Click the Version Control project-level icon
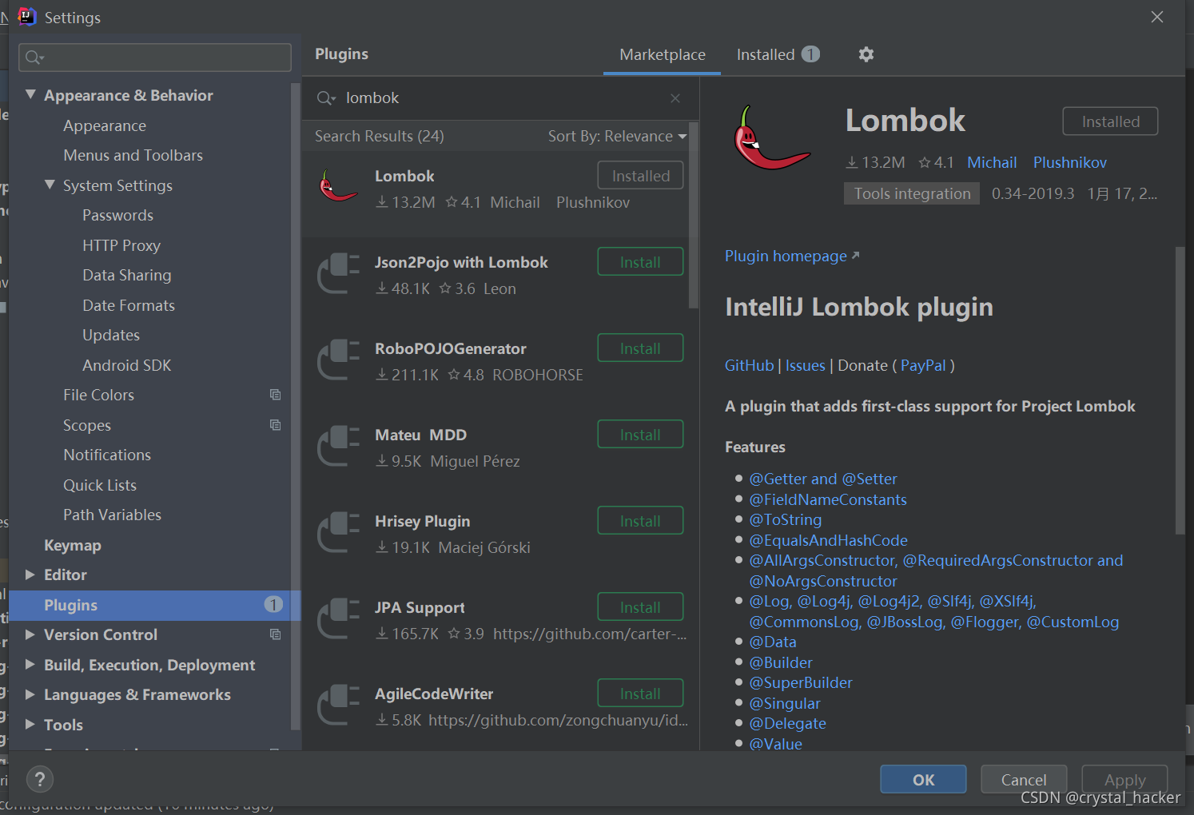Viewport: 1194px width, 815px height. [x=275, y=634]
